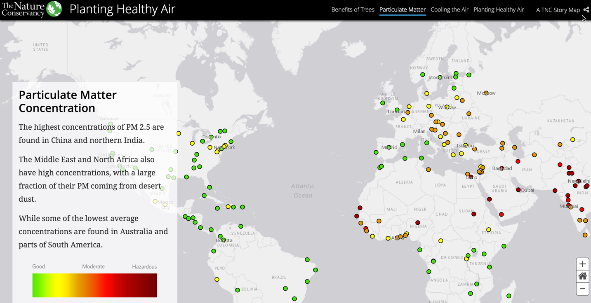
Task: Select the orange marker at Moscow
Action: (x=486, y=93)
